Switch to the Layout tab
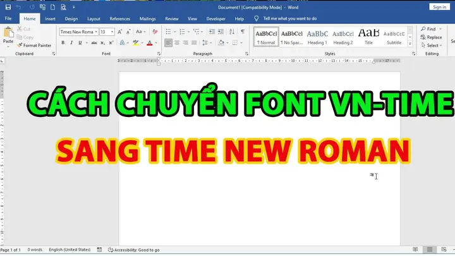 pyautogui.click(x=94, y=18)
